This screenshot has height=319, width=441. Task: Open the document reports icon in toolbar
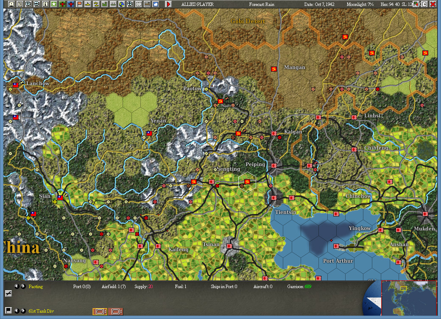coord(20,4)
